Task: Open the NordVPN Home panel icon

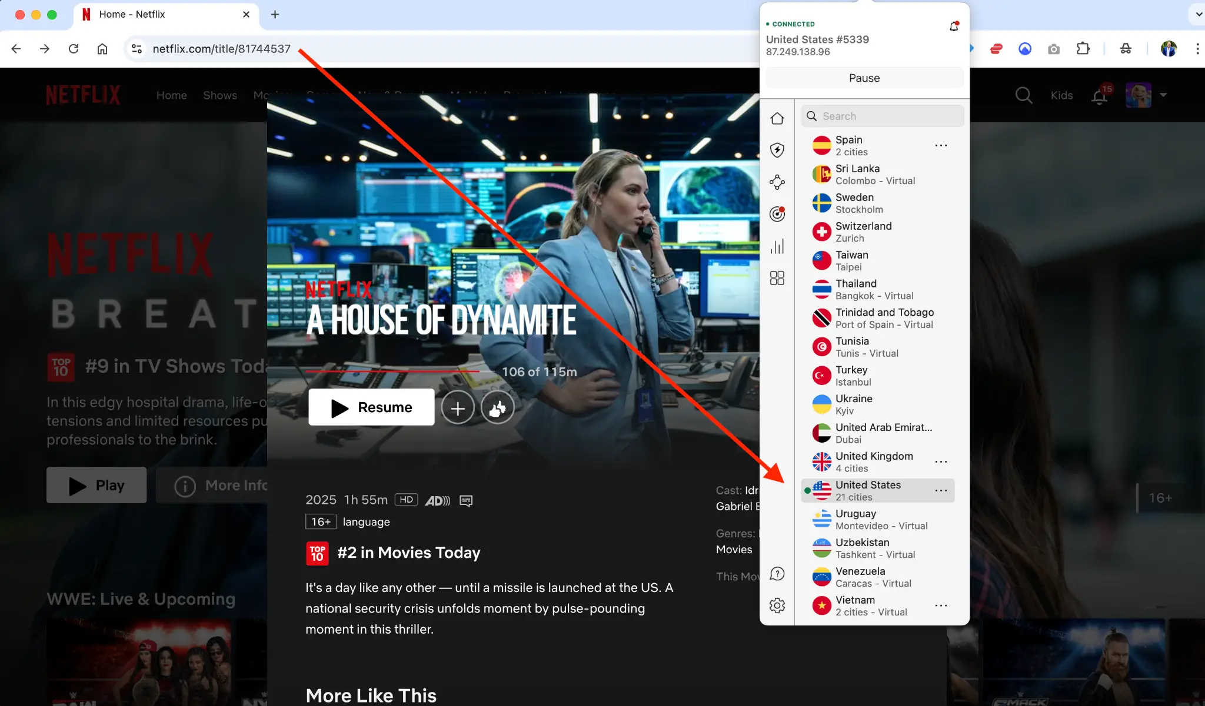Action: 777,118
